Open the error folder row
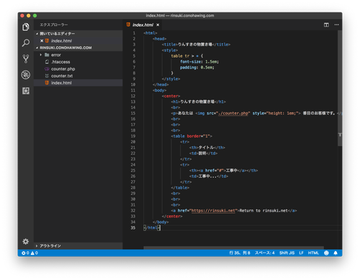The image size is (360, 280). (x=78, y=55)
